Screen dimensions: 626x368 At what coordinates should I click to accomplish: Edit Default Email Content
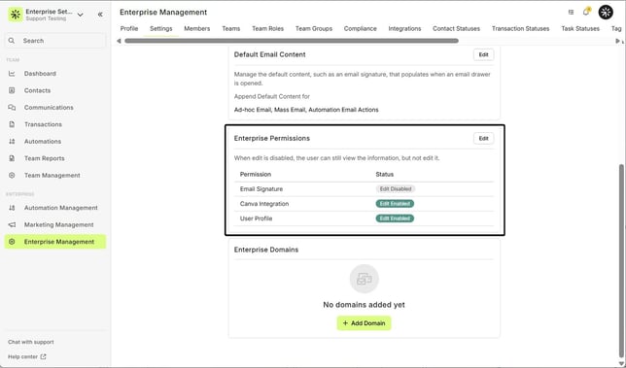(483, 54)
